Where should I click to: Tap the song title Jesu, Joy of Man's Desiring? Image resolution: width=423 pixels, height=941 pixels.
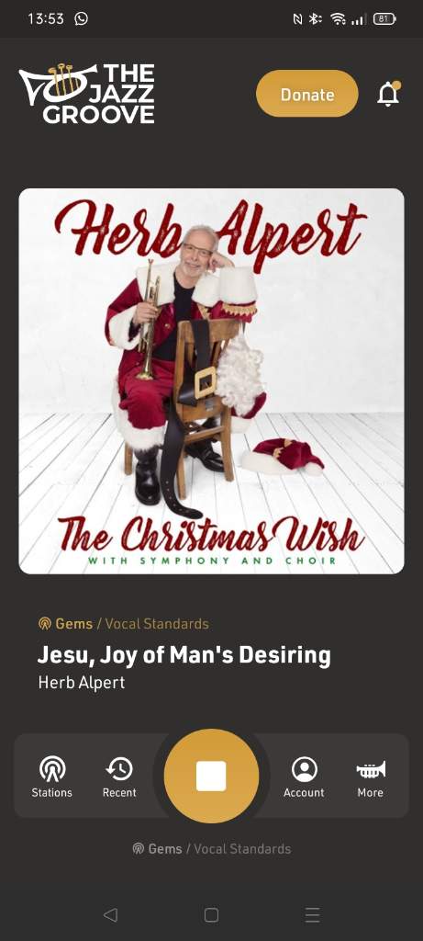tap(184, 655)
